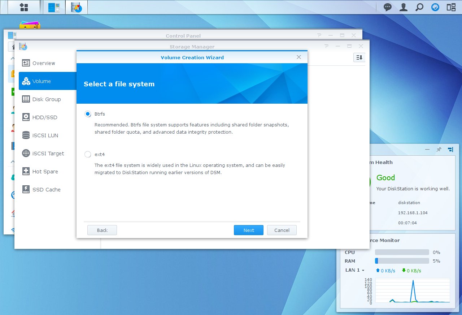Image resolution: width=462 pixels, height=315 pixels.
Task: Pin the widgets panel
Action: point(439,150)
